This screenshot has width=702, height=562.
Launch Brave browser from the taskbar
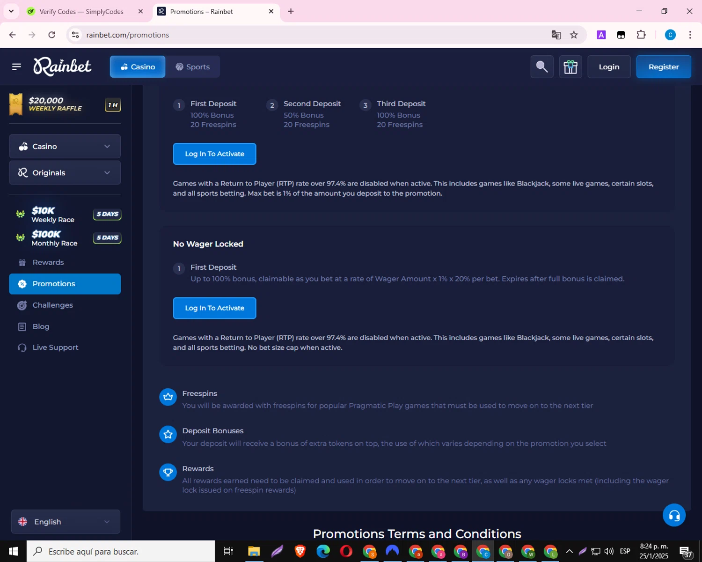[x=300, y=551]
